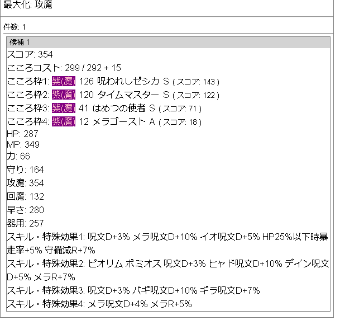
Task: Click the 力: 66 stat line
Action: point(18,157)
